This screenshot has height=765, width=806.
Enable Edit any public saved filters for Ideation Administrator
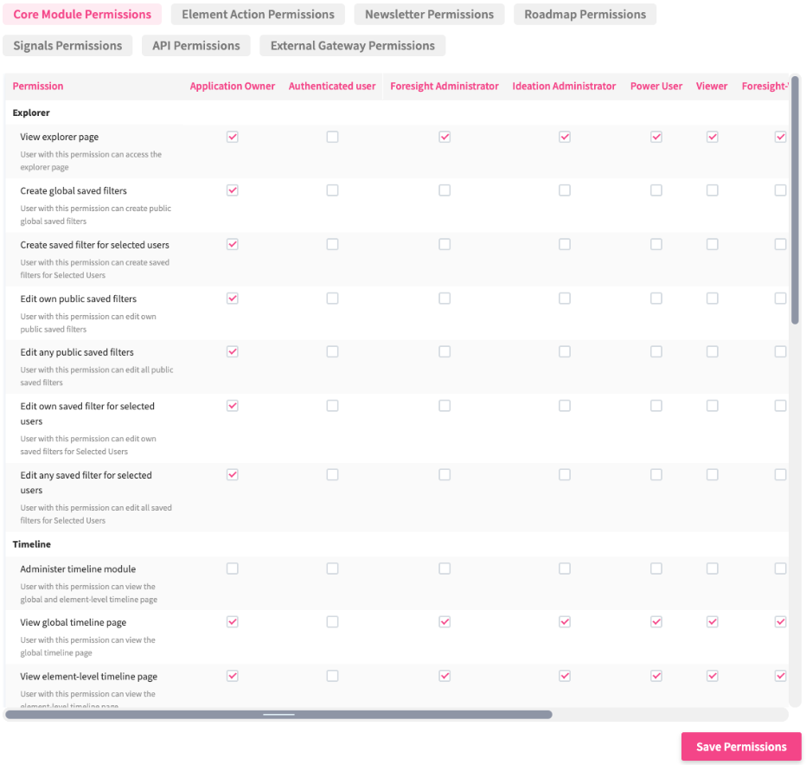click(564, 352)
